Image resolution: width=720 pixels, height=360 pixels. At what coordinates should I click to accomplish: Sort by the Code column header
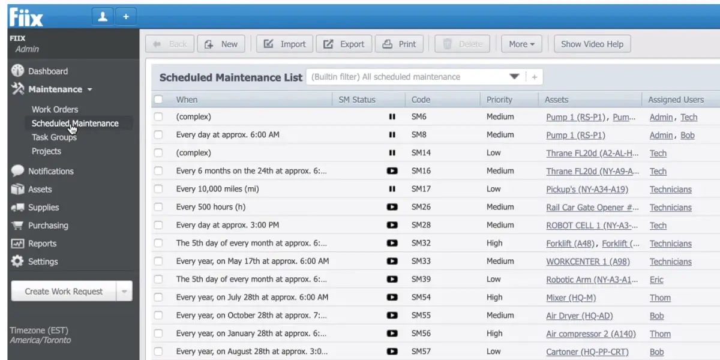point(421,100)
